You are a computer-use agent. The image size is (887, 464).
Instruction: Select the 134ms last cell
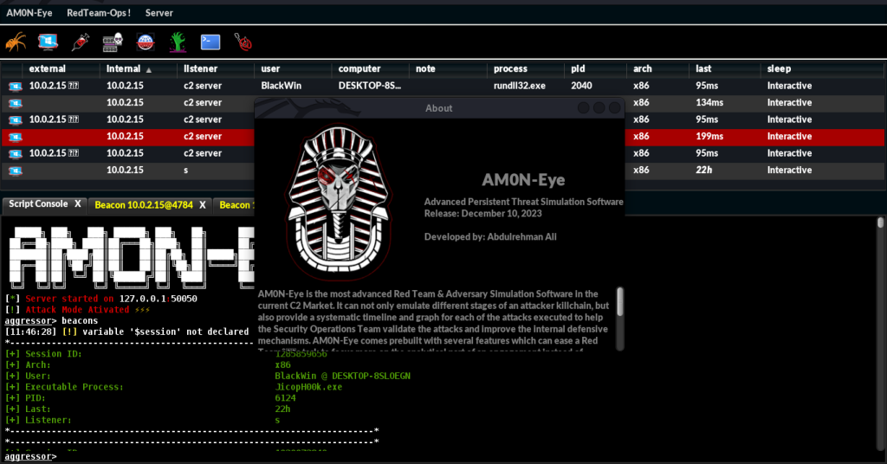point(709,103)
